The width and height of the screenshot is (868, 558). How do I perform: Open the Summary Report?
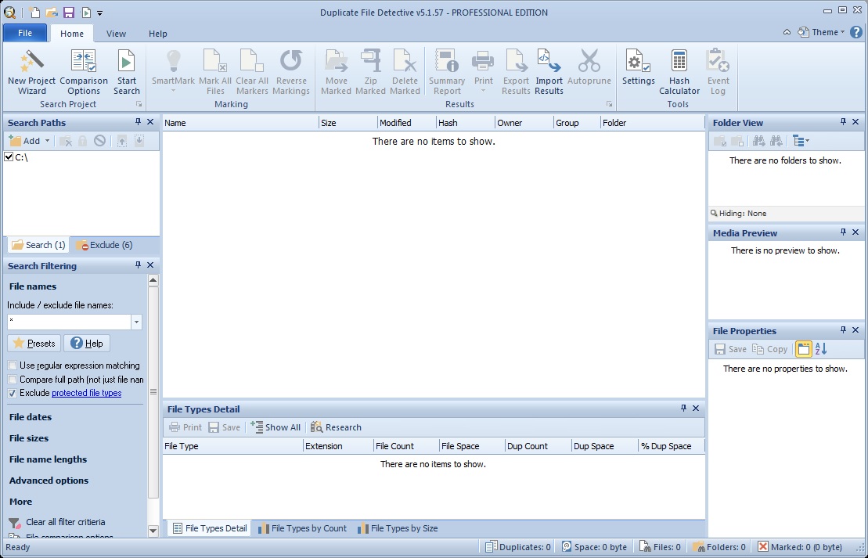pyautogui.click(x=447, y=72)
